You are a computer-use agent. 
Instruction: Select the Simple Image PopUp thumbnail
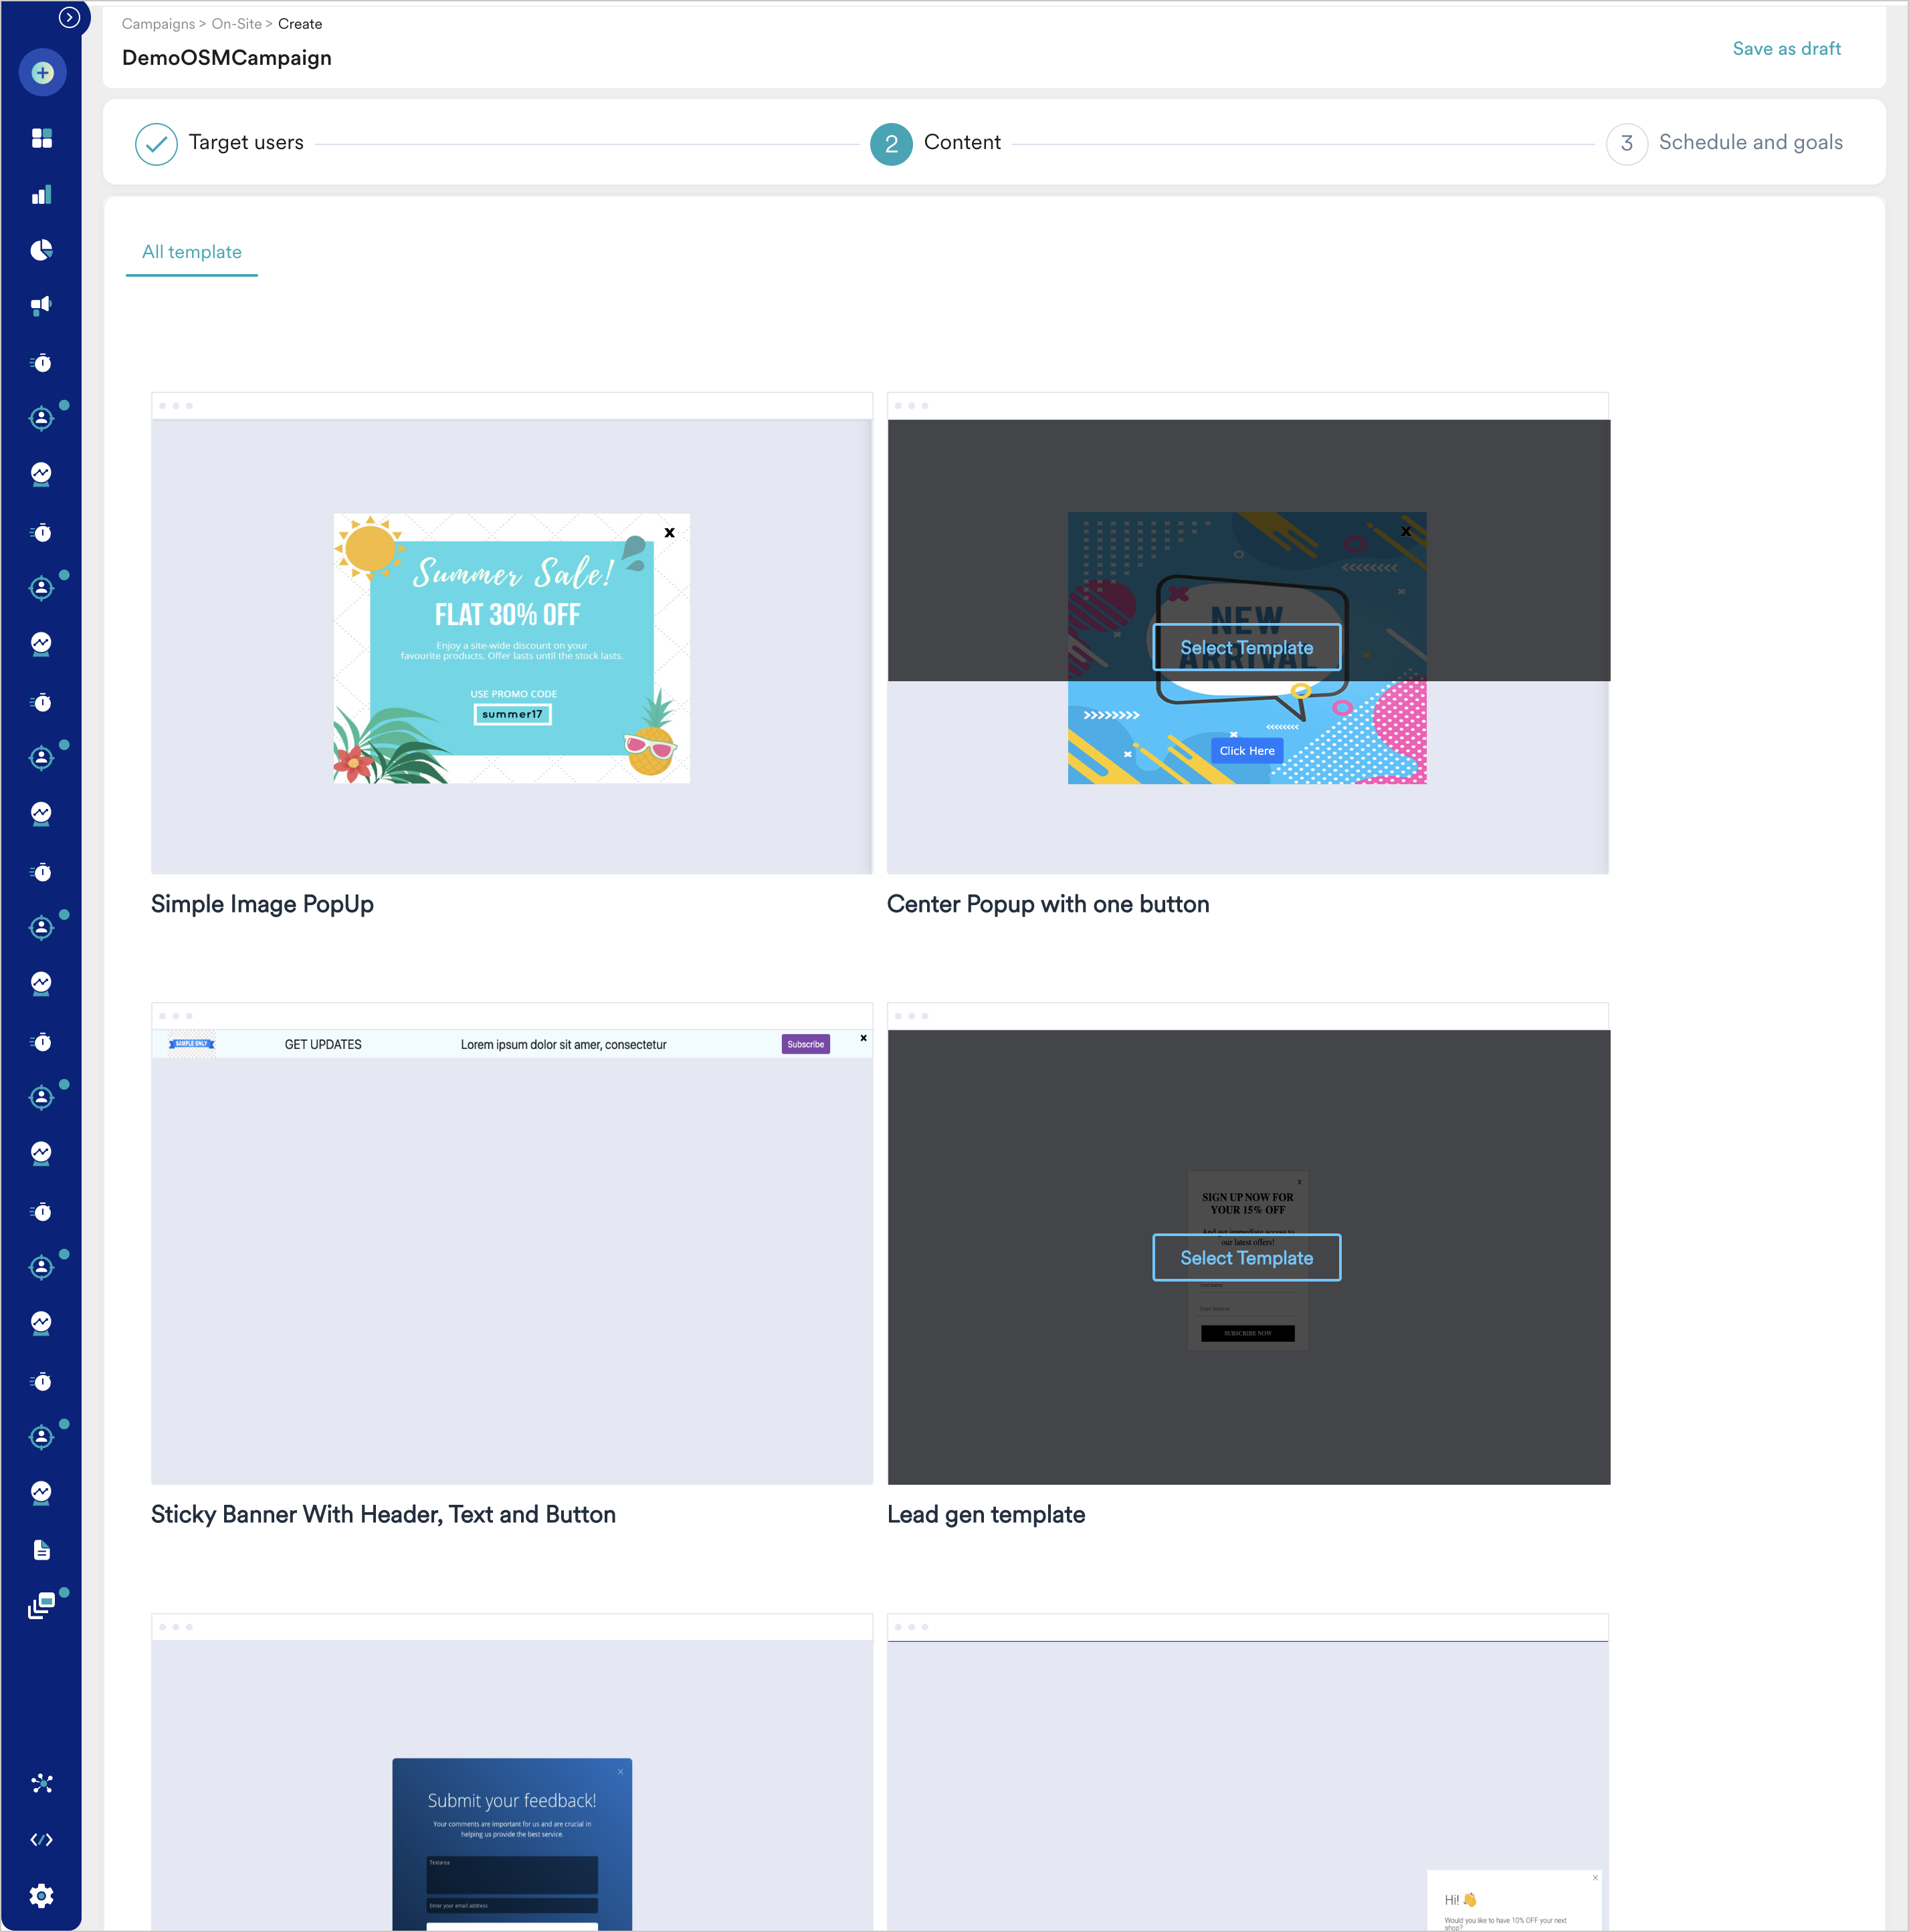tap(511, 646)
